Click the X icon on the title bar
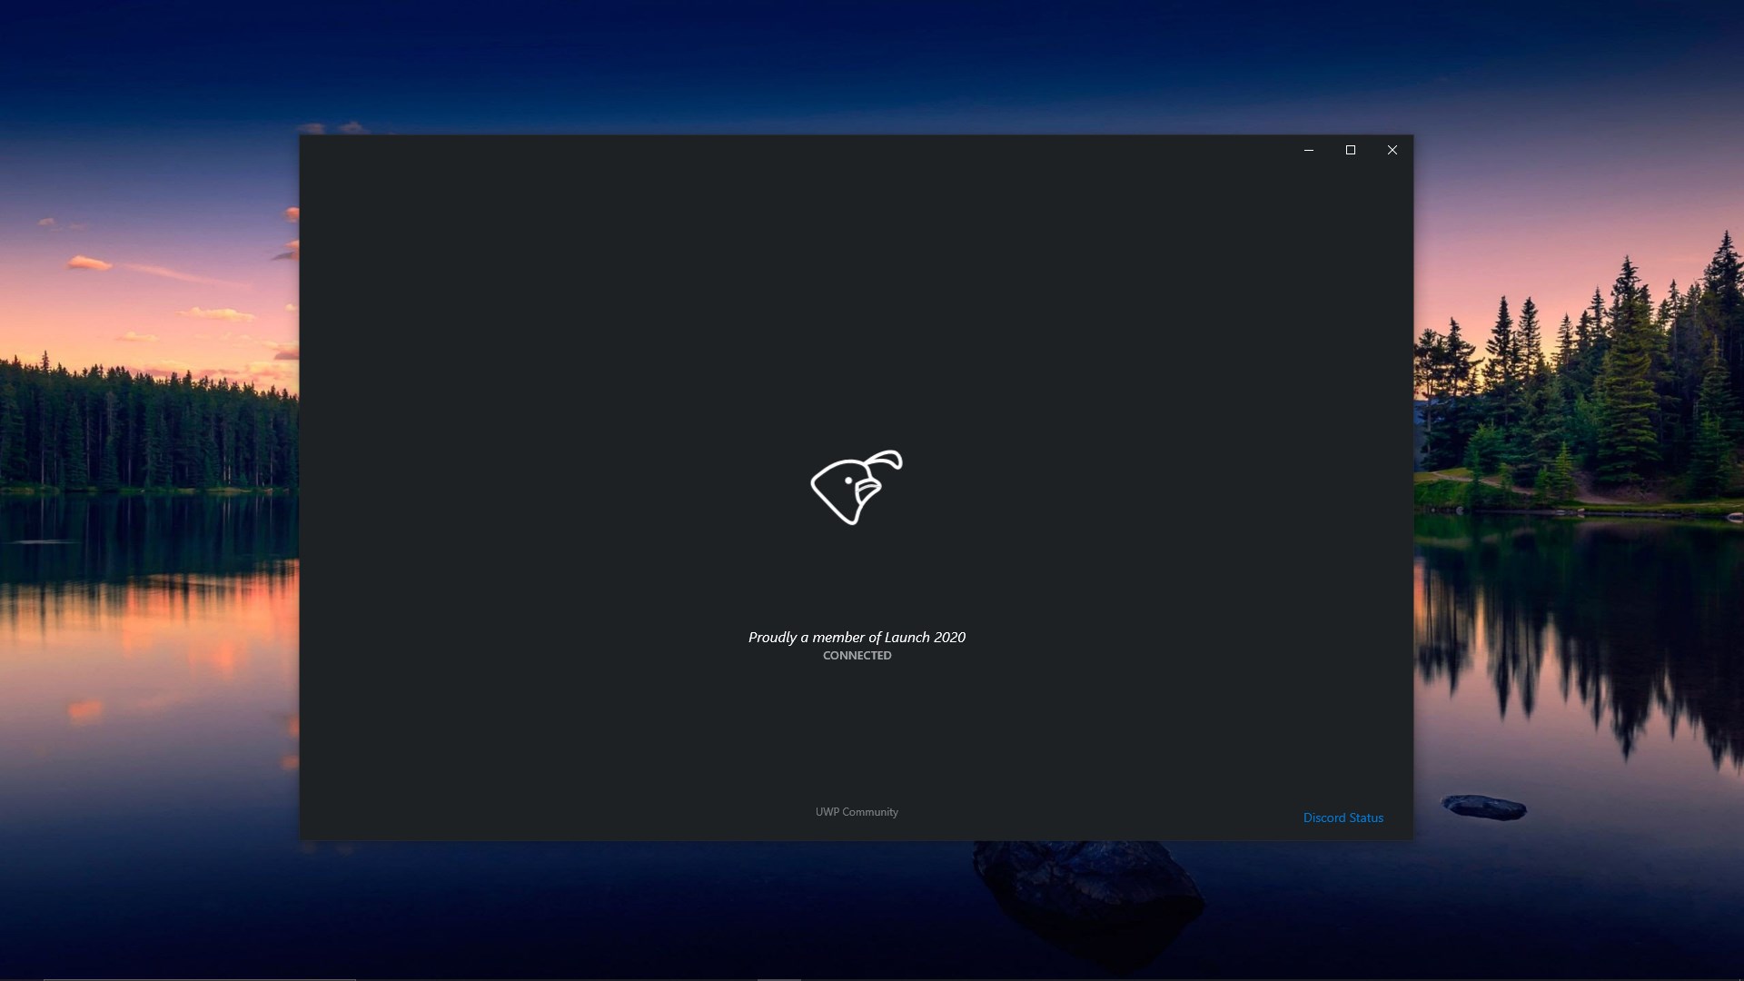This screenshot has width=1744, height=981. [1392, 150]
